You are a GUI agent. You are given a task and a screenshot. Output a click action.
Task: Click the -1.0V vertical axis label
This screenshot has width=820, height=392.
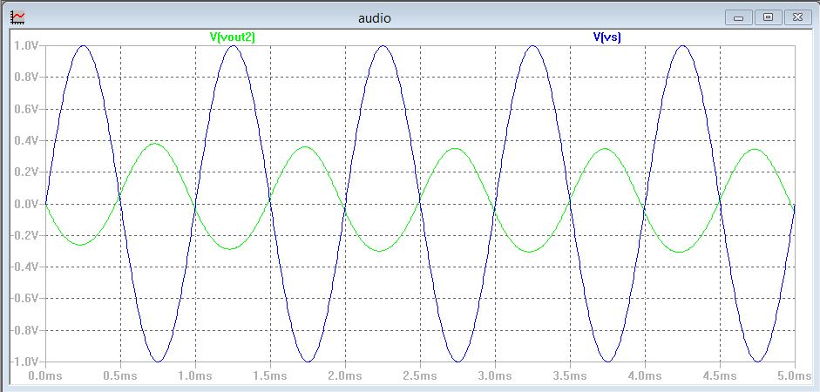(x=24, y=362)
